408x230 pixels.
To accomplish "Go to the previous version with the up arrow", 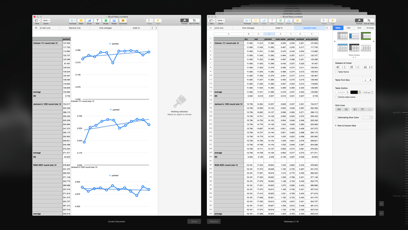I will click(382, 204).
